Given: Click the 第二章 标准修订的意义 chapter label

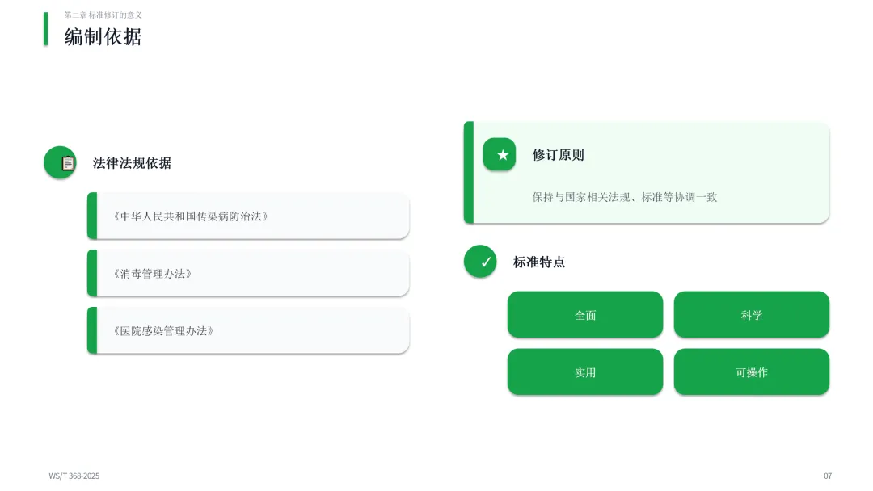Looking at the screenshot, I should coord(103,15).
